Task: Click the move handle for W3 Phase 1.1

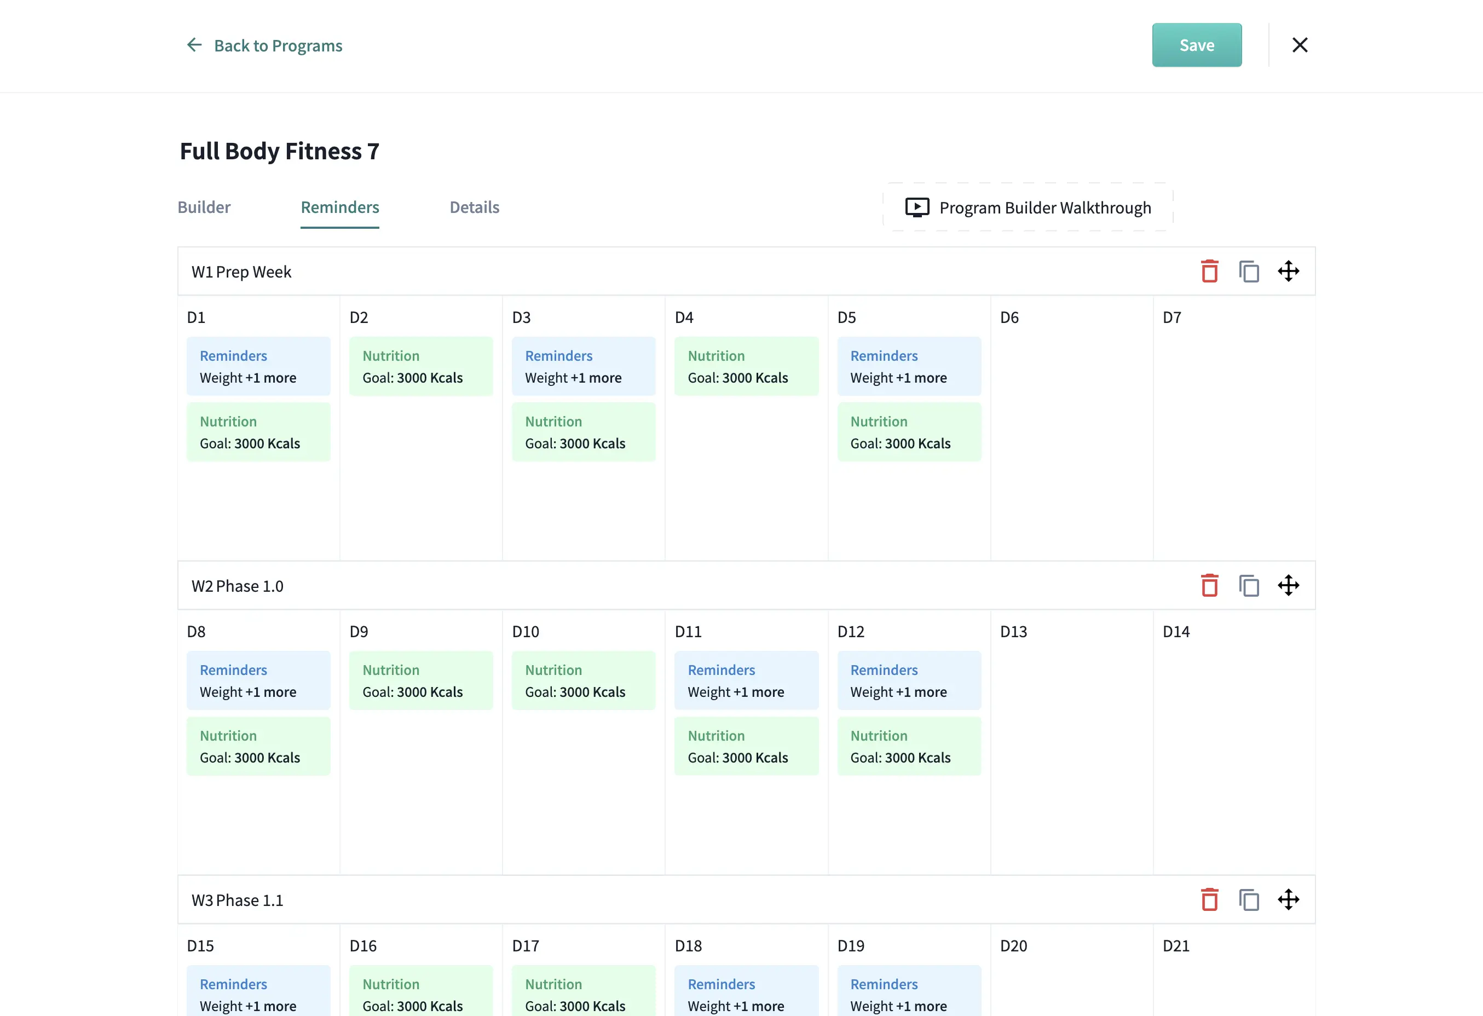Action: tap(1288, 899)
